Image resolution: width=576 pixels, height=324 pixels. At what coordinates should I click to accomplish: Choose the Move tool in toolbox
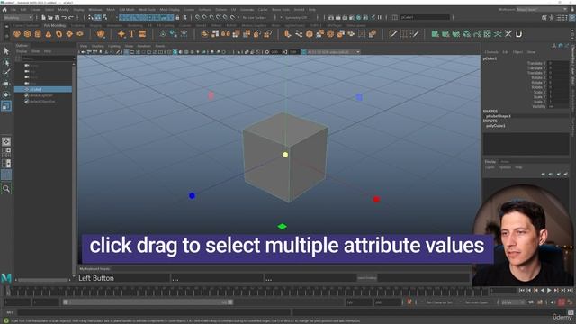(6, 84)
